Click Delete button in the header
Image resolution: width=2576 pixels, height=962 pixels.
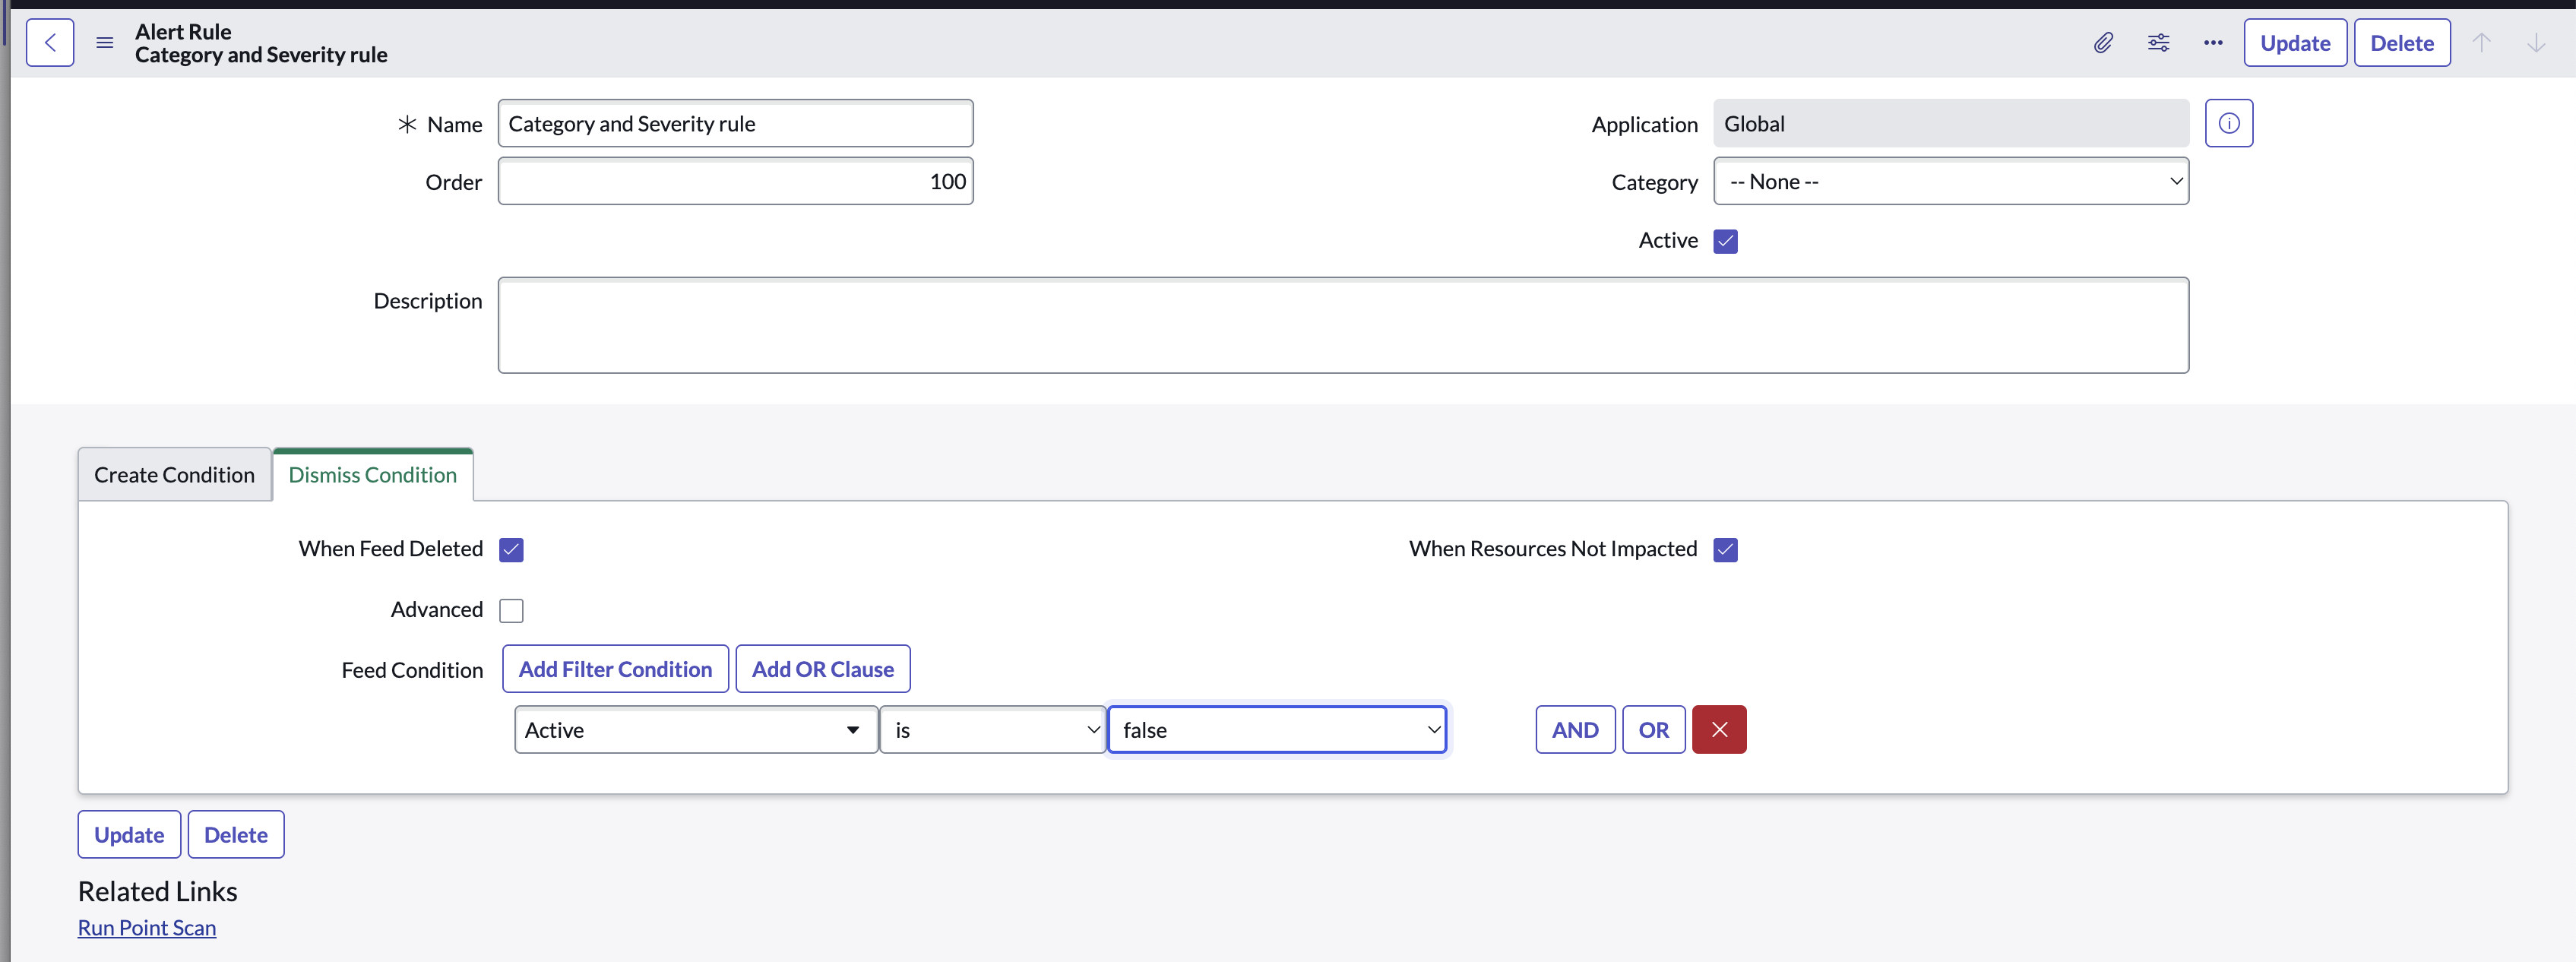[x=2402, y=43]
